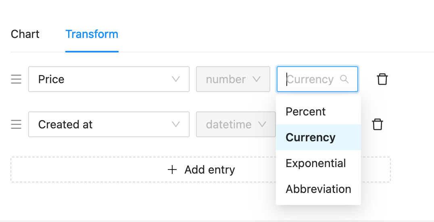Open the Price column dropdown
The image size is (434, 222).
click(109, 79)
